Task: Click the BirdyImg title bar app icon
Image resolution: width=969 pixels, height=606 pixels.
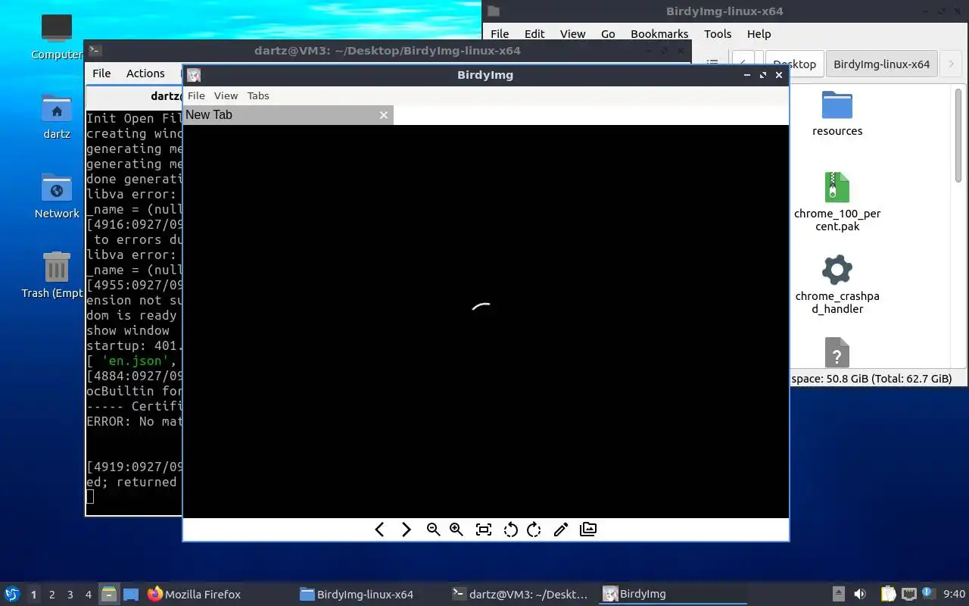Action: click(x=194, y=75)
